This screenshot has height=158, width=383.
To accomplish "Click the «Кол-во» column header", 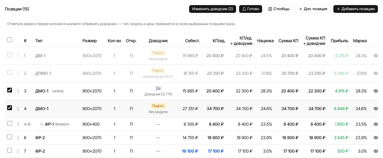I will 114,41.
